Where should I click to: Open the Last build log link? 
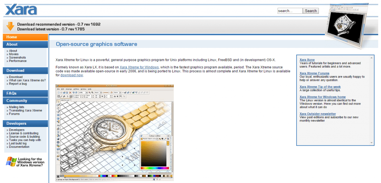pos(18,144)
